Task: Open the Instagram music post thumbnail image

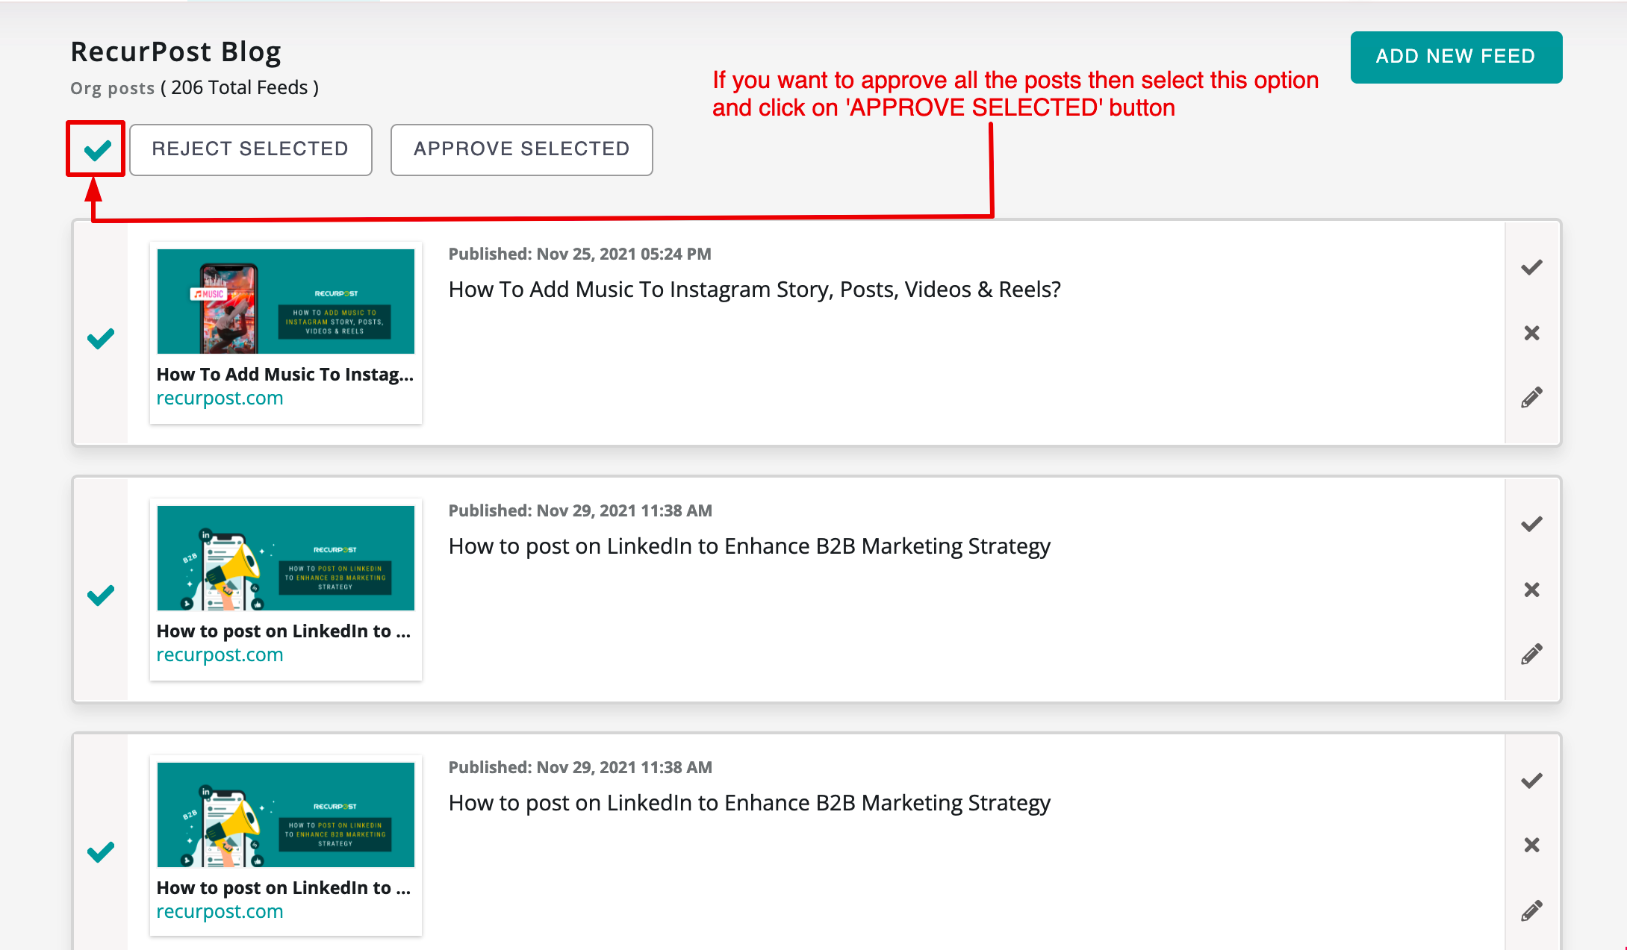Action: coord(285,301)
